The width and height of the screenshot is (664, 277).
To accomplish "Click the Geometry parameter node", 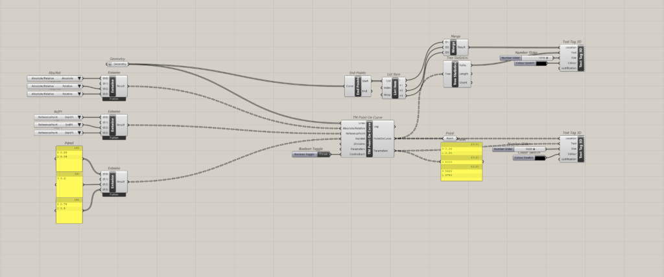I will [119, 64].
